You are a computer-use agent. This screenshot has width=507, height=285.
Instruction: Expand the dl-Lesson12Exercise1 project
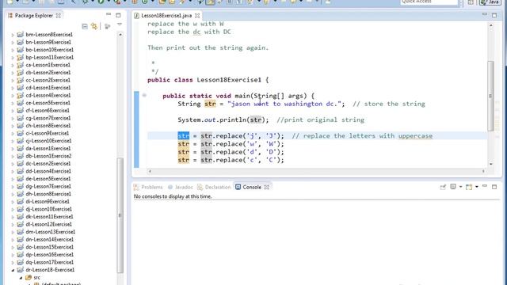(x=13, y=224)
